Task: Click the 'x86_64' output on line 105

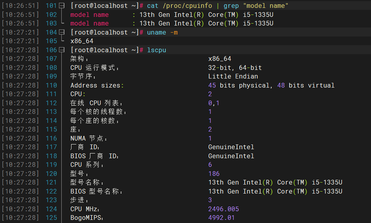Action: click(x=82, y=41)
